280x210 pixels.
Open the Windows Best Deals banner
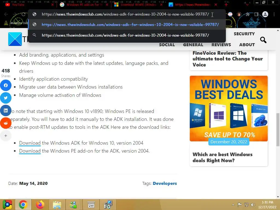pyautogui.click(x=229, y=108)
